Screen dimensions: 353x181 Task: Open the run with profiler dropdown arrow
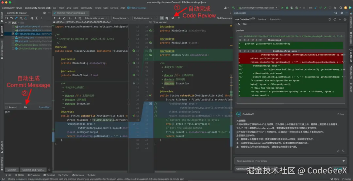pos(300,8)
